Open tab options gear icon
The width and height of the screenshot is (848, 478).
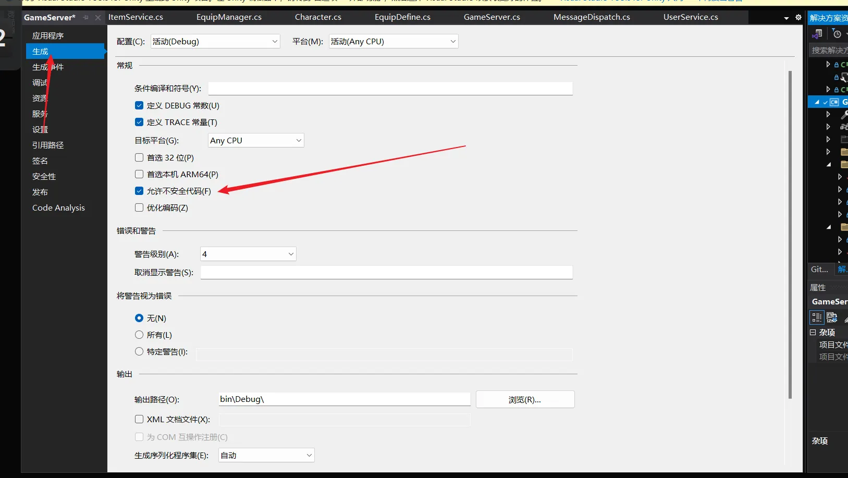tap(798, 18)
